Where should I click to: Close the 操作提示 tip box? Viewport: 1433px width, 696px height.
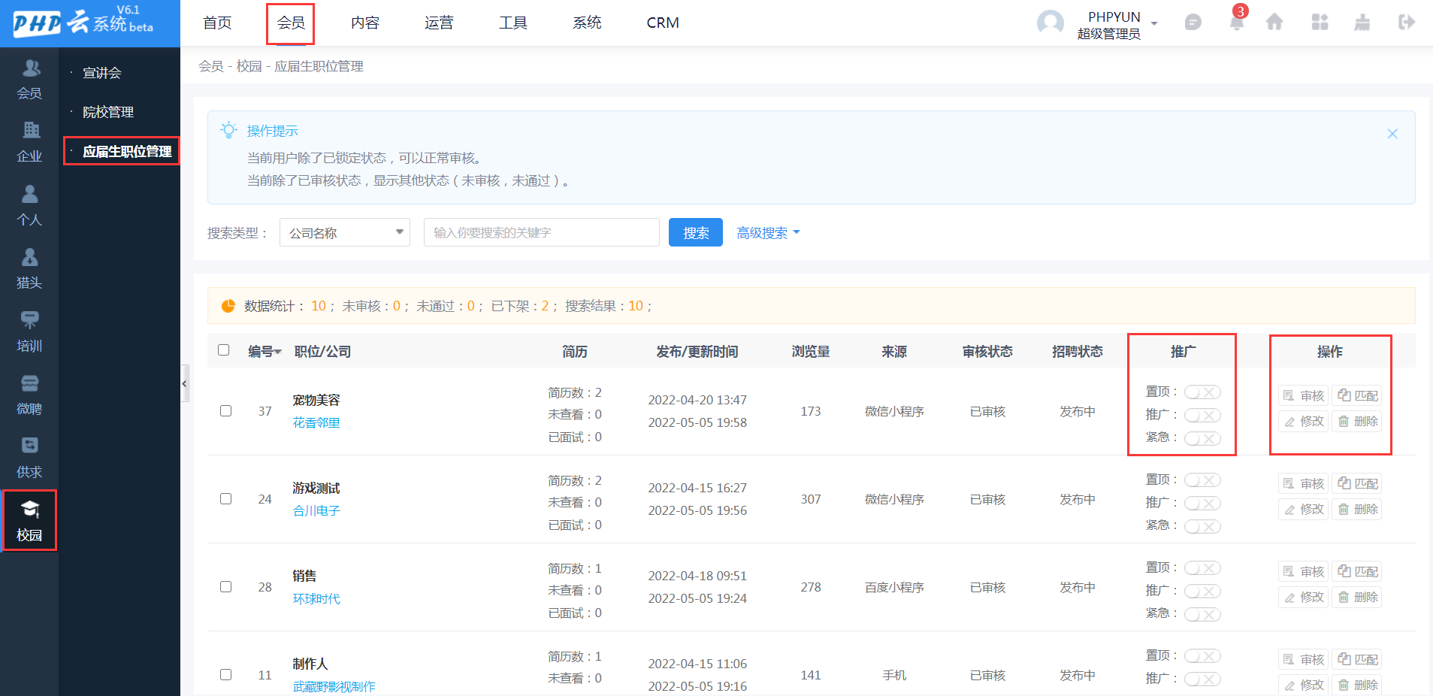(1392, 134)
